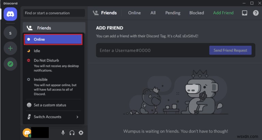262x140 pixels.
Task: Click Find or start a conversation box
Action: [54, 13]
